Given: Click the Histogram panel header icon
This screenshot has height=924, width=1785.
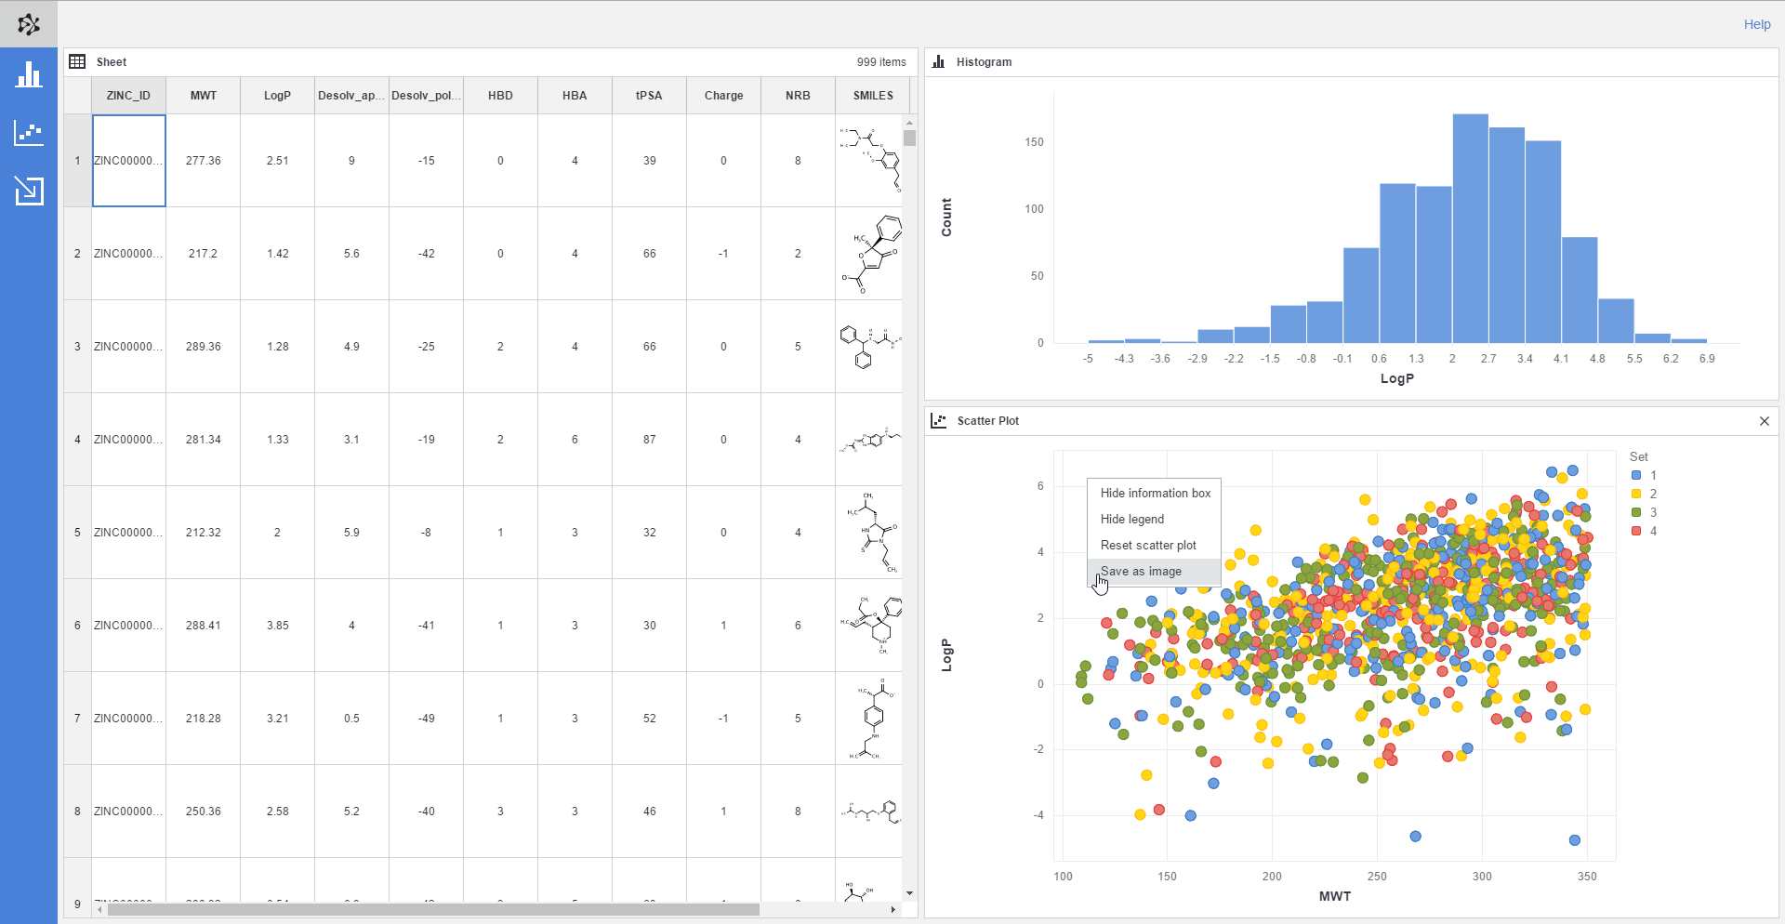Looking at the screenshot, I should pyautogui.click(x=938, y=62).
